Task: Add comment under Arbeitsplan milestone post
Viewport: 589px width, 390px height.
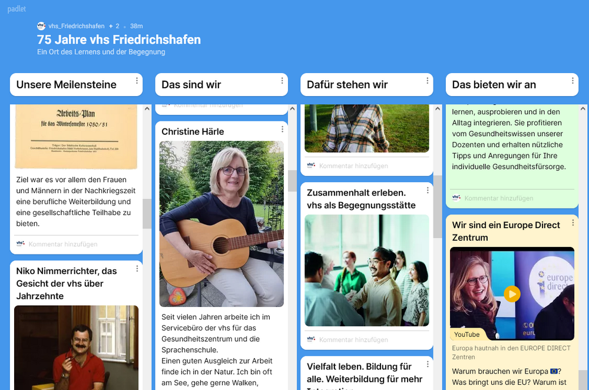Action: coord(63,244)
